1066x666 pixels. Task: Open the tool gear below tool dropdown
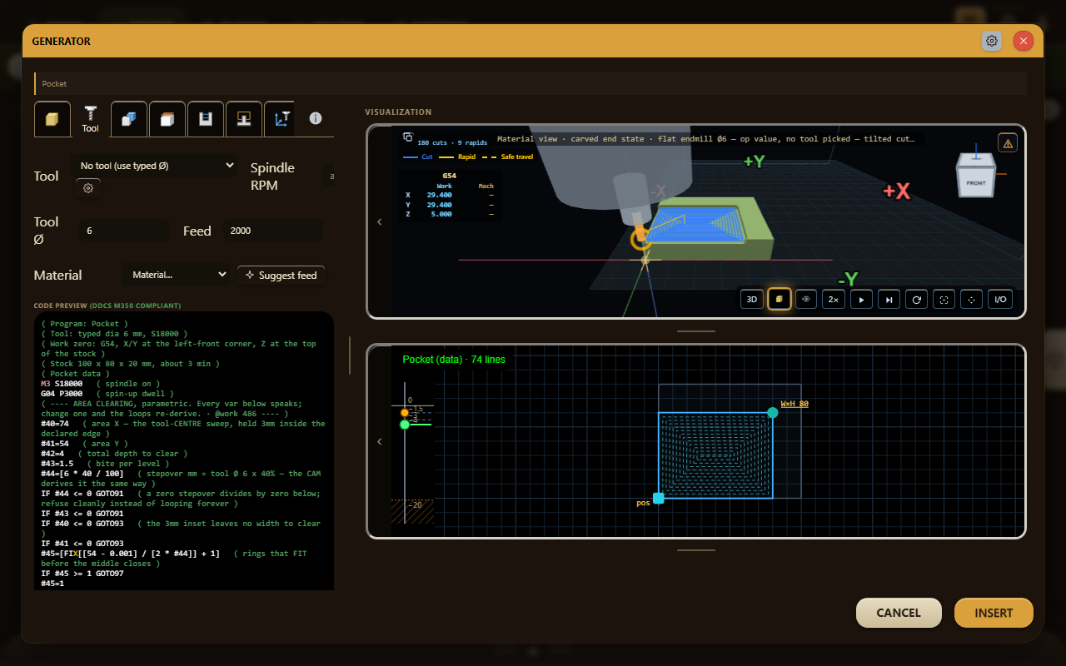[88, 188]
